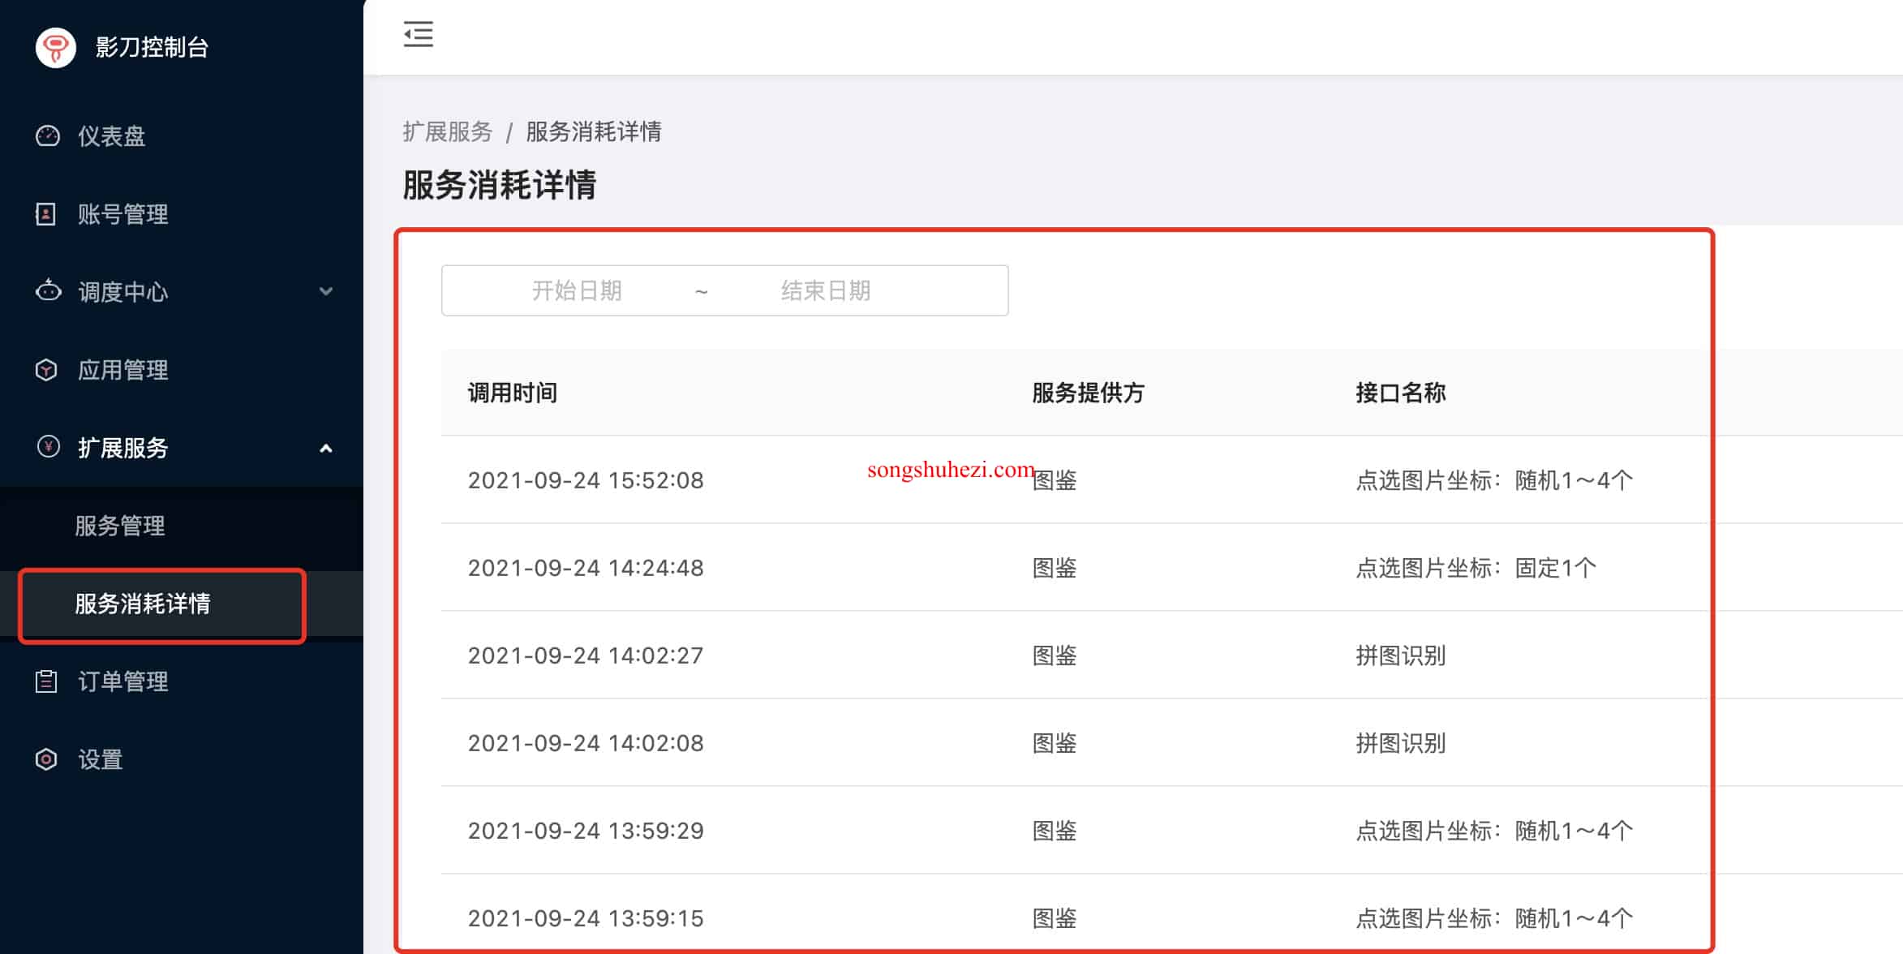Click 点选图片坐标：随机1～4个 in 15:52:08 row

pos(1494,480)
